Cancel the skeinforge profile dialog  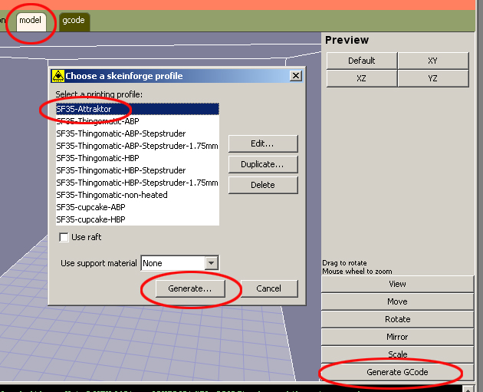268,288
